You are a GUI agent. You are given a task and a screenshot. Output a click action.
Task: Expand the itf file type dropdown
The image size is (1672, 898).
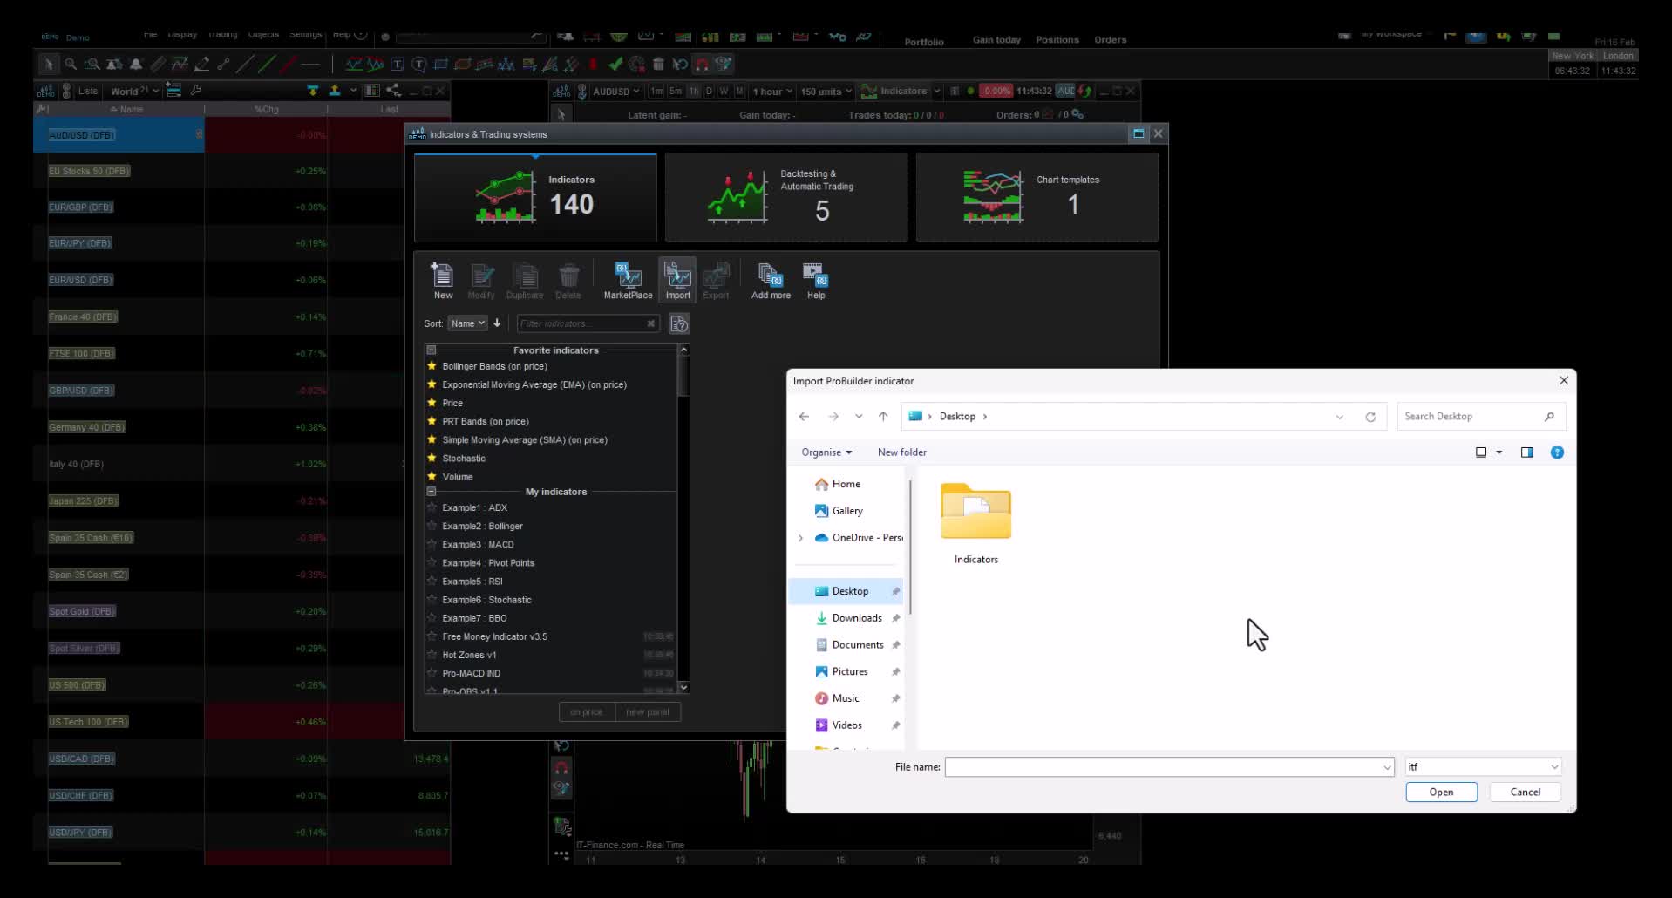(1554, 766)
